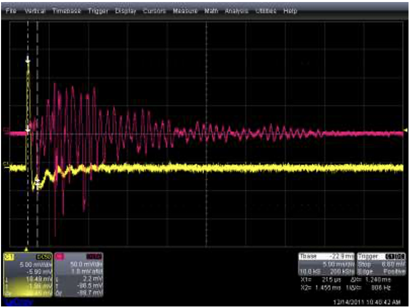The height and width of the screenshot is (308, 409).
Task: Open the Cursors menu
Action: click(154, 11)
